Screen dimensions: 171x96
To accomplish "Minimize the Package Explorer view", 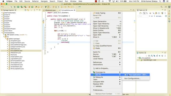I will (x=37, y=10).
